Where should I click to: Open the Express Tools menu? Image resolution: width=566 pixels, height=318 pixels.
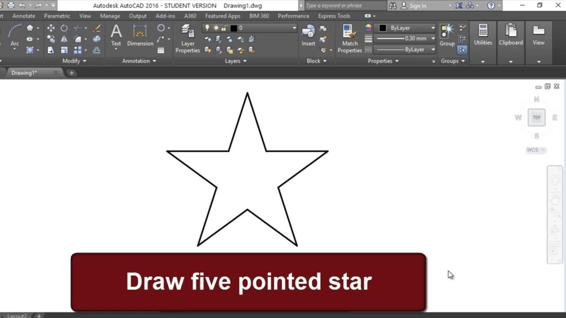[x=334, y=16]
